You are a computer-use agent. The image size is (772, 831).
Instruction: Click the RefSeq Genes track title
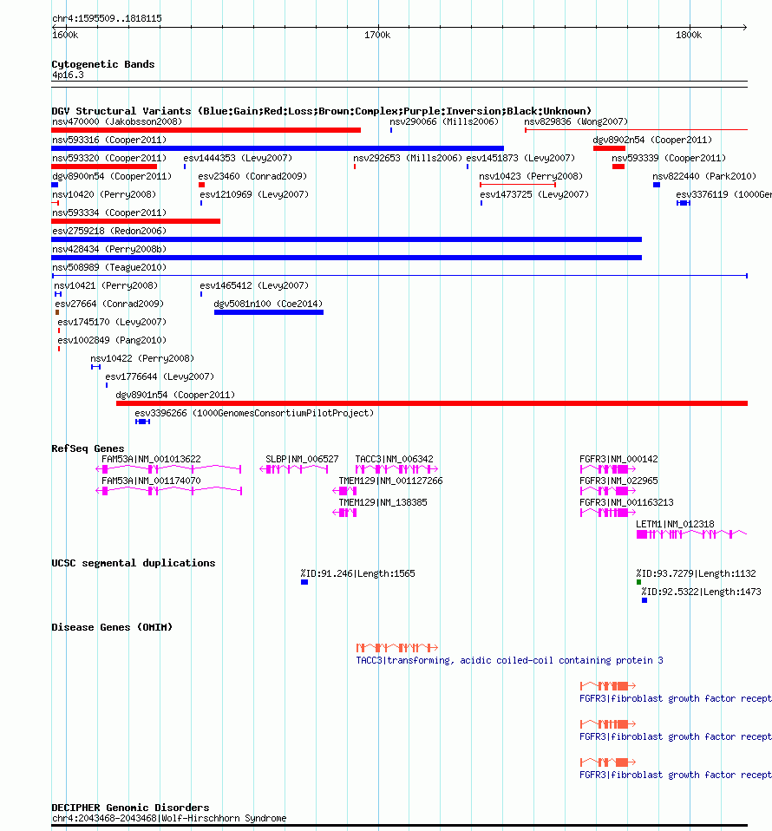tap(88, 448)
